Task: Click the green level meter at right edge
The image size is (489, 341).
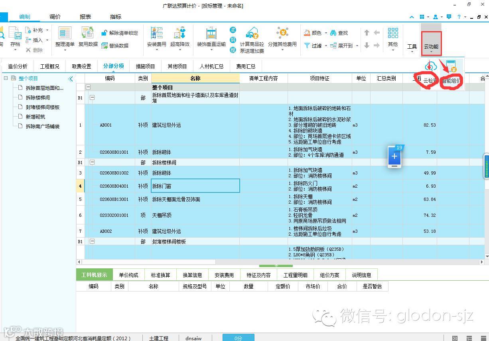Action: [x=486, y=166]
